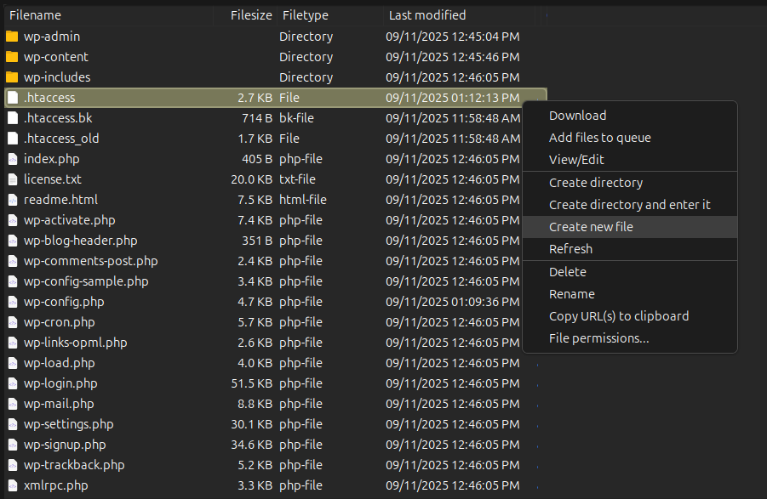Click the license.txt file icon
This screenshot has height=499, width=767.
[x=13, y=179]
